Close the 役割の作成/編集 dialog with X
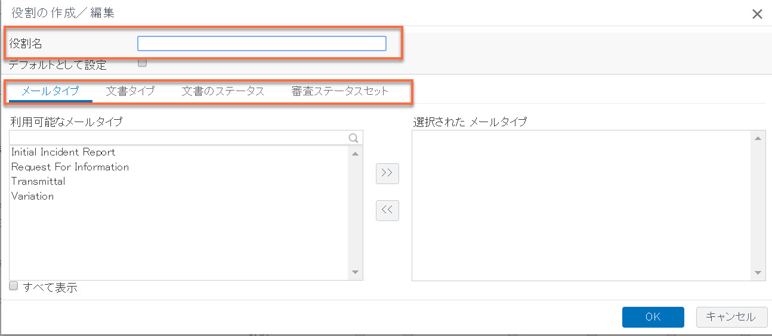This screenshot has height=336, width=772. click(x=757, y=14)
